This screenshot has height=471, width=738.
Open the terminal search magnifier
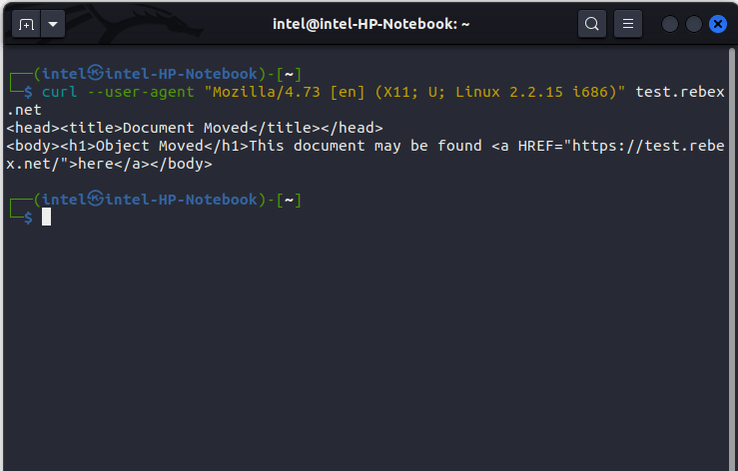pyautogui.click(x=592, y=23)
